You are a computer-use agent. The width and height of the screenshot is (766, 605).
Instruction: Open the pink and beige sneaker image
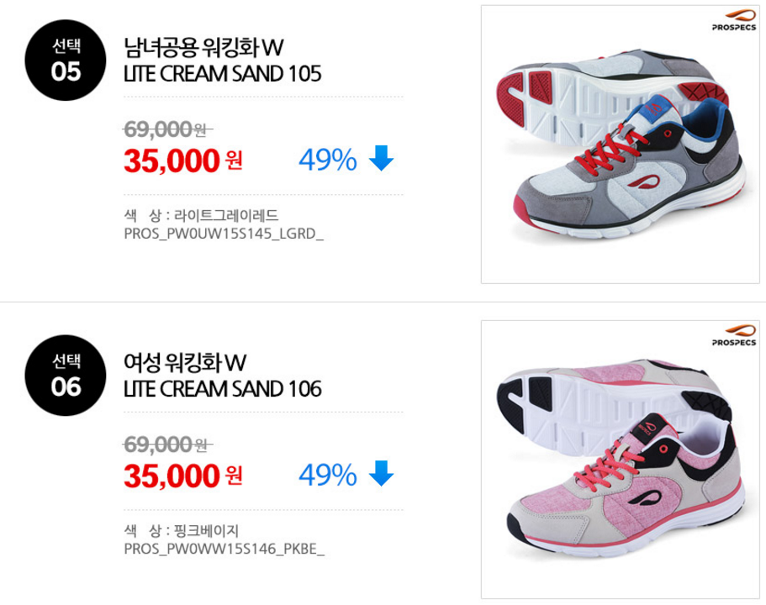(x=620, y=460)
